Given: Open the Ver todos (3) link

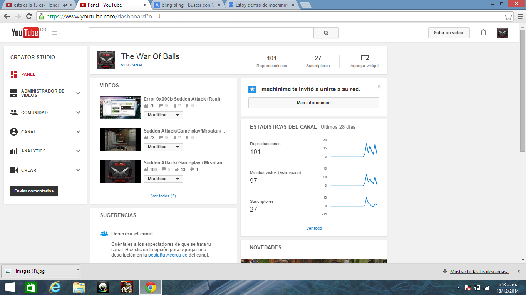Looking at the screenshot, I should [x=164, y=196].
